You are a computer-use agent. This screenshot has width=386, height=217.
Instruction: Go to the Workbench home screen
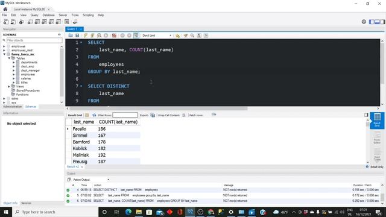(x=5, y=9)
